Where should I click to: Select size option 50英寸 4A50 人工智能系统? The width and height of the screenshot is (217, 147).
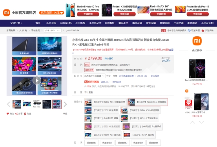(140, 118)
